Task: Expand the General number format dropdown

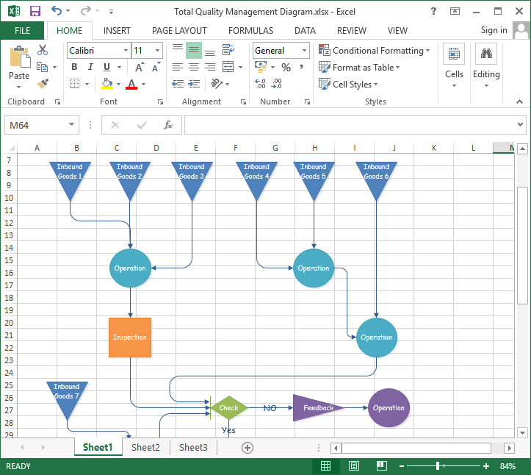Action: click(x=304, y=50)
